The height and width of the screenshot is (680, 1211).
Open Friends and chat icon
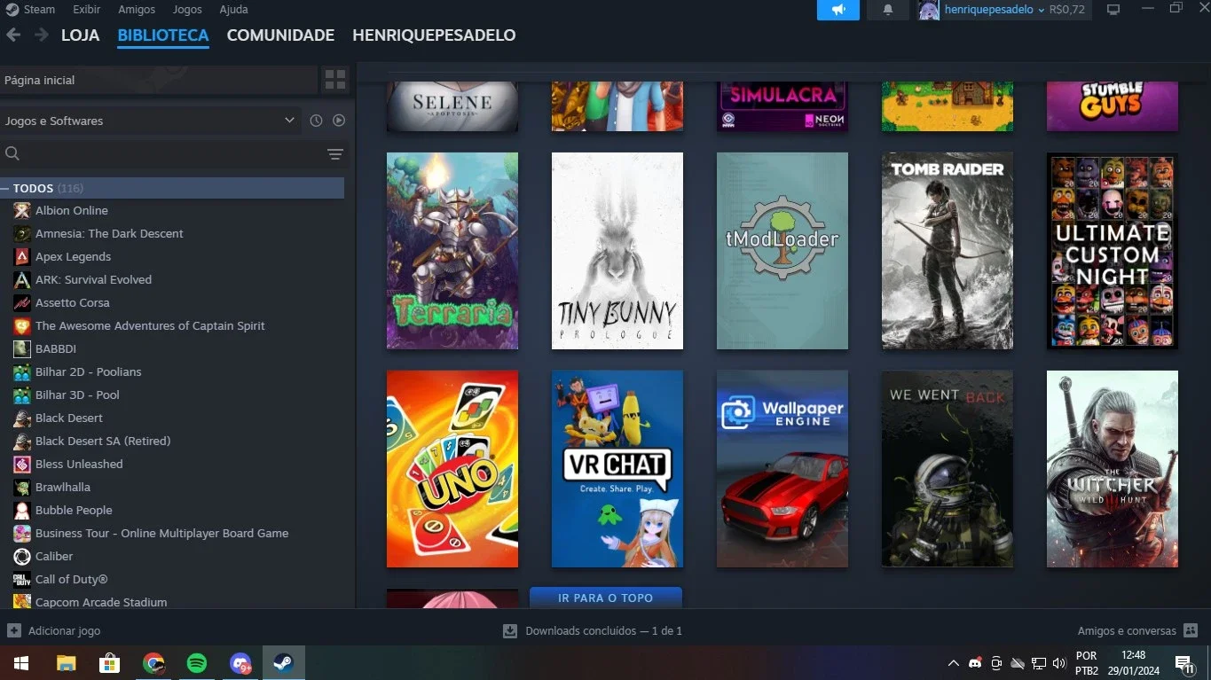pos(1191,630)
